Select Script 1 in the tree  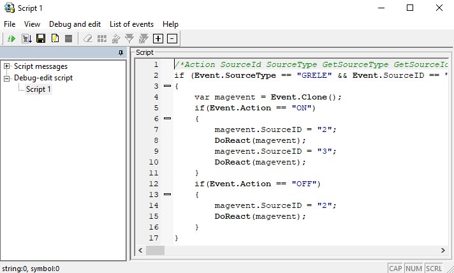(x=38, y=89)
